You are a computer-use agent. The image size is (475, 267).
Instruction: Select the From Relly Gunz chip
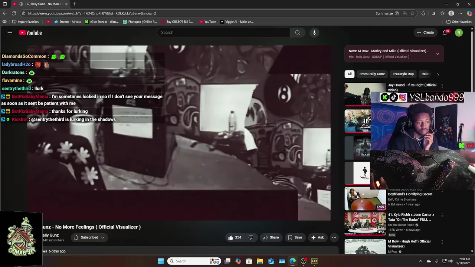372,74
